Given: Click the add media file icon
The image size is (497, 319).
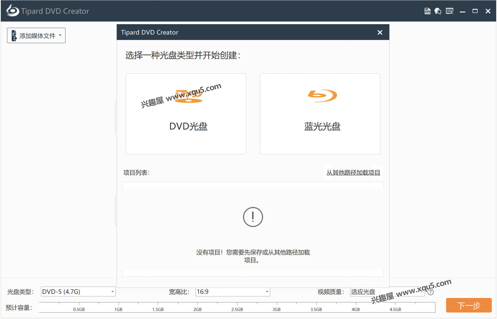Looking at the screenshot, I should [x=14, y=36].
